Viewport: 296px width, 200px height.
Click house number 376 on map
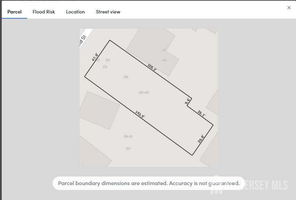[x=105, y=67]
